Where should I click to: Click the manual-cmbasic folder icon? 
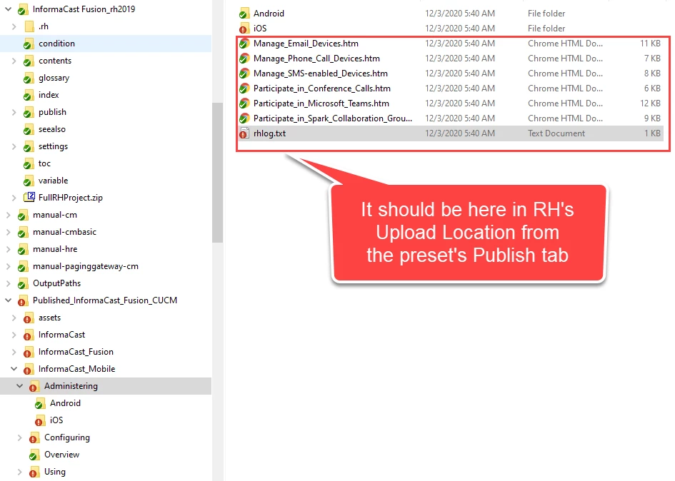click(x=23, y=233)
